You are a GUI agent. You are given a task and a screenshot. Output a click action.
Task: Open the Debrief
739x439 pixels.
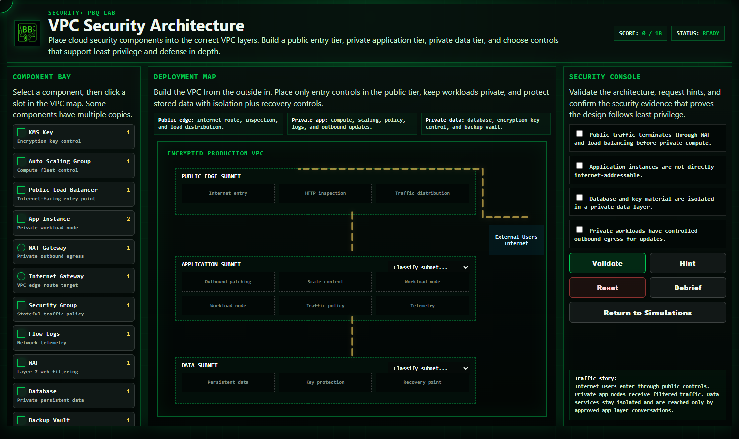tap(688, 288)
